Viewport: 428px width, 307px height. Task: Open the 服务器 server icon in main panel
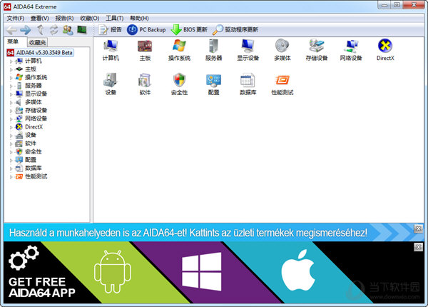(213, 50)
